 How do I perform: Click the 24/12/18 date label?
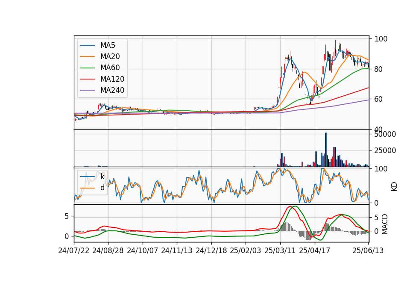(211, 251)
